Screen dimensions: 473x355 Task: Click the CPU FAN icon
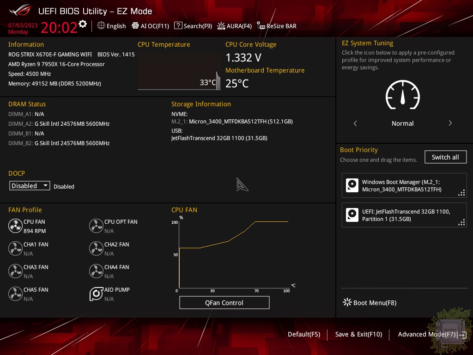15,226
